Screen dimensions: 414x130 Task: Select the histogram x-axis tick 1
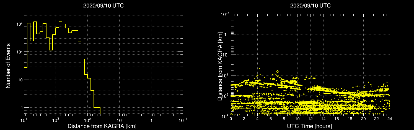151,121
